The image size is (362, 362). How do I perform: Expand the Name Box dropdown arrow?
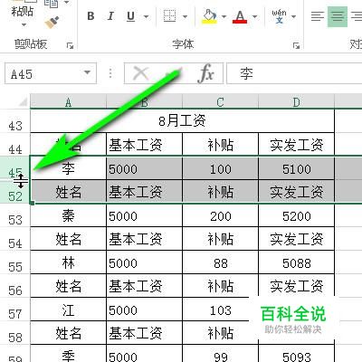tap(87, 72)
